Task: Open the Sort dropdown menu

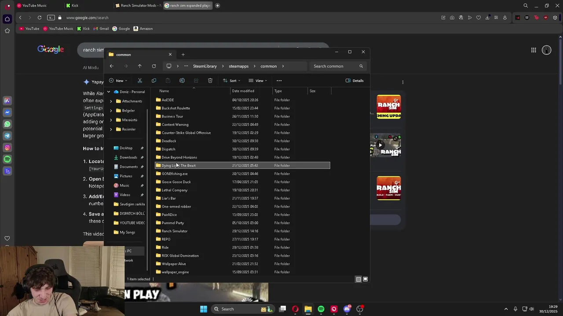Action: pos(231,80)
